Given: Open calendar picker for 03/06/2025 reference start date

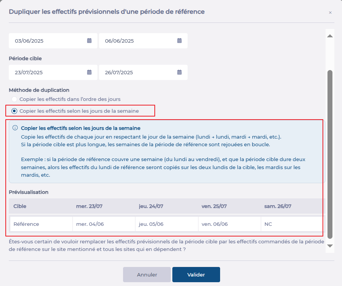Looking at the screenshot, I should coord(89,41).
